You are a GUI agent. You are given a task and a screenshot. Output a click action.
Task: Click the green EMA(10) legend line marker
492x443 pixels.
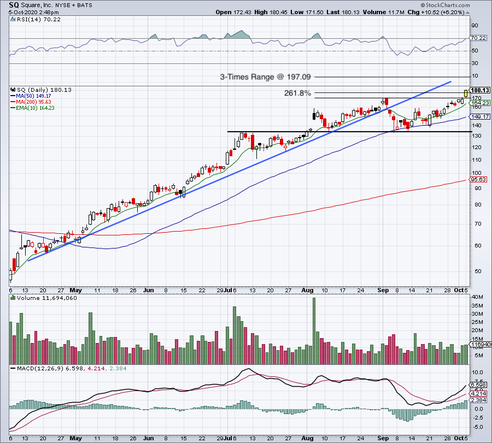[x=13, y=108]
